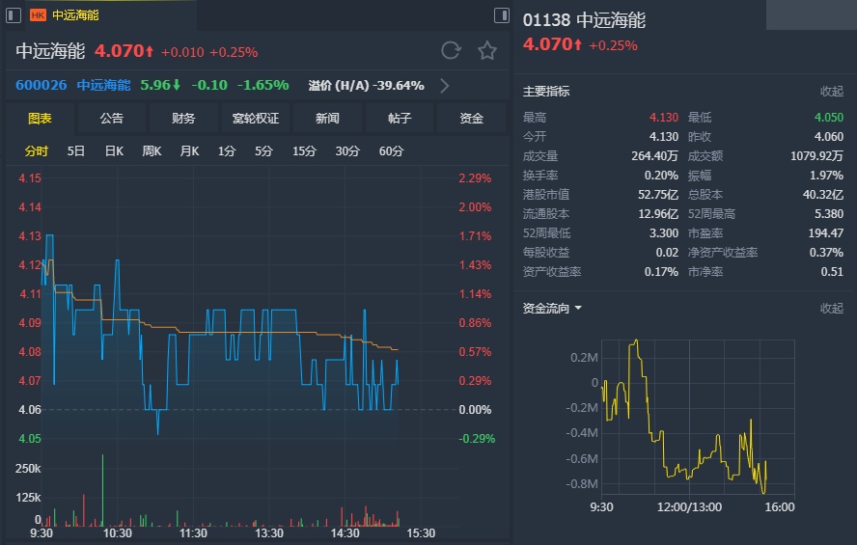
Task: Open the 帖子 tab
Action: [399, 118]
